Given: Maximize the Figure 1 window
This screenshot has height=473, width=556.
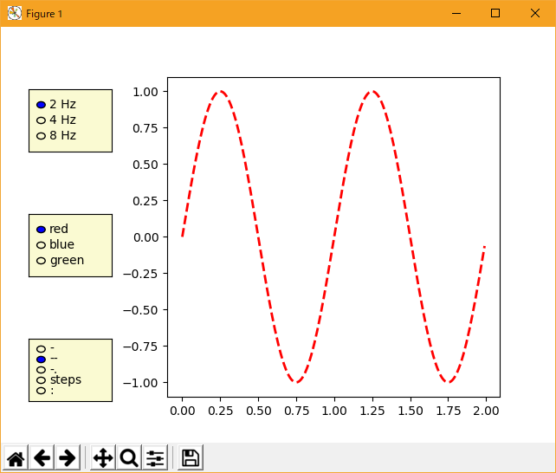Looking at the screenshot, I should pyautogui.click(x=495, y=13).
